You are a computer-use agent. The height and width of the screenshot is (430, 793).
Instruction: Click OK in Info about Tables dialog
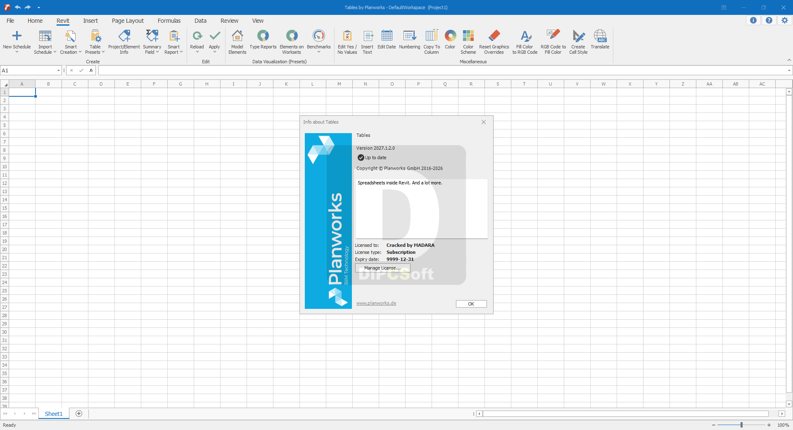coord(471,304)
